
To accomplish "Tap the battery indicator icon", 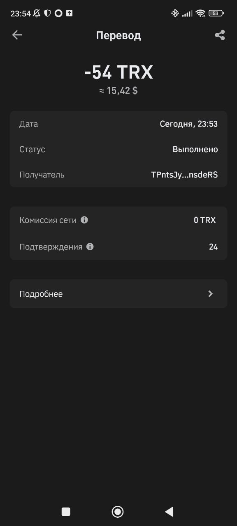I will pyautogui.click(x=216, y=13).
